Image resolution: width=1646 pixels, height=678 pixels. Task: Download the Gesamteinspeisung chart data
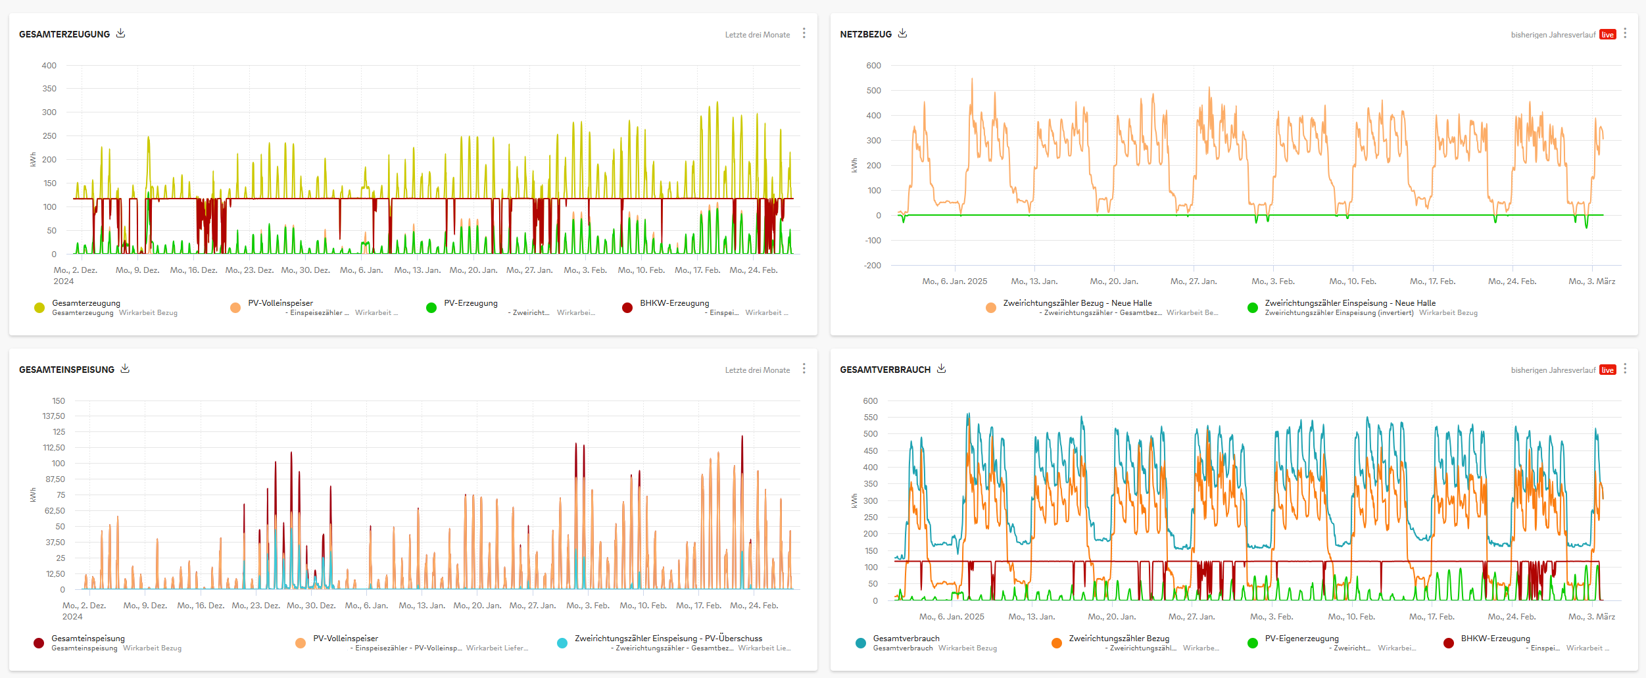pyautogui.click(x=125, y=369)
